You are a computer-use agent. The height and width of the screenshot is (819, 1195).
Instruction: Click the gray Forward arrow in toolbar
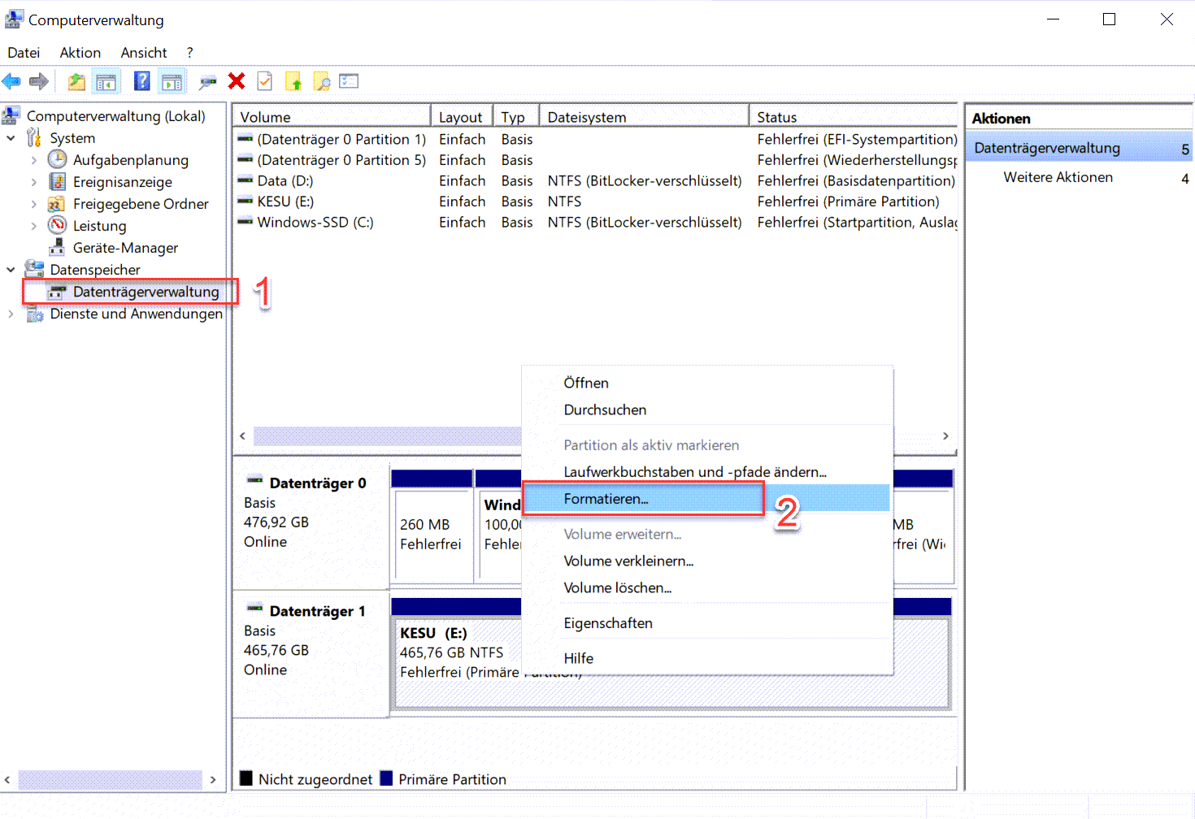tap(38, 81)
